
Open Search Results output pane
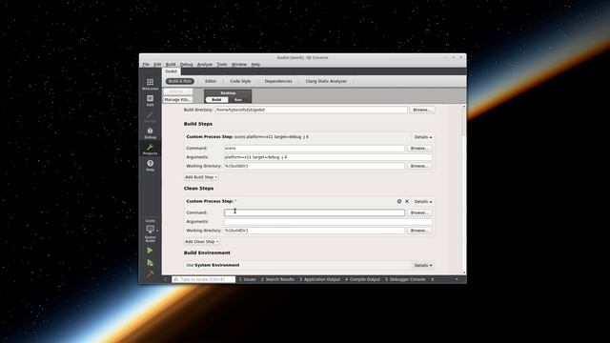pos(277,279)
